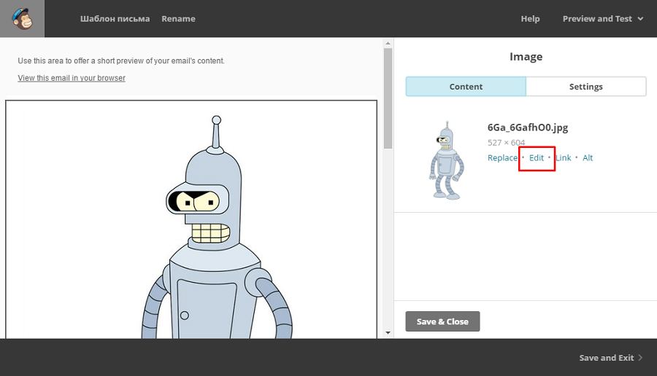The image size is (657, 376).
Task: Open the Help link
Action: [530, 19]
